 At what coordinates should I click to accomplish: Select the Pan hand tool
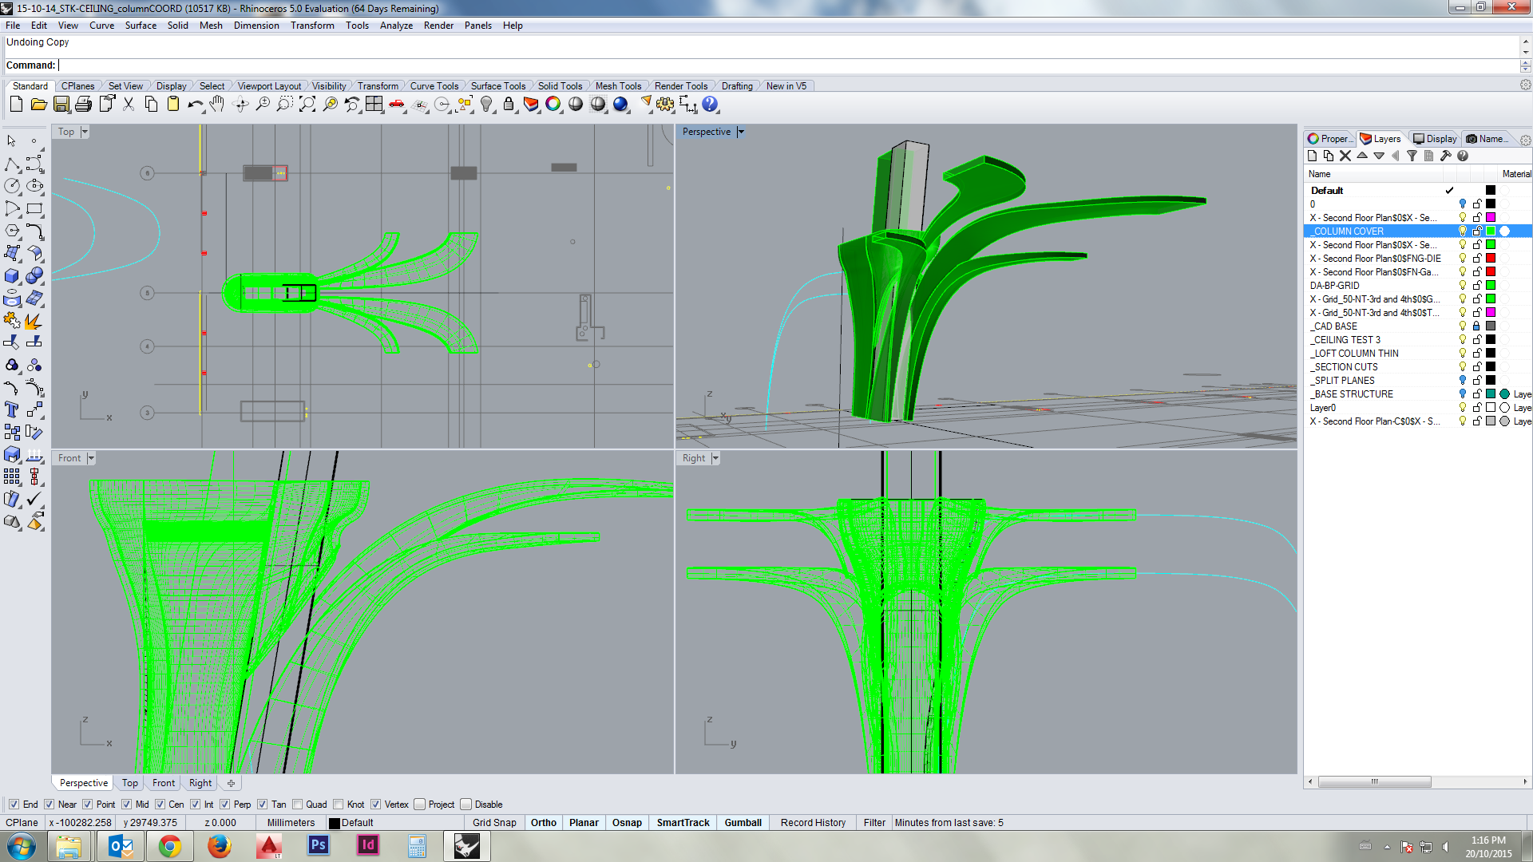pyautogui.click(x=217, y=105)
